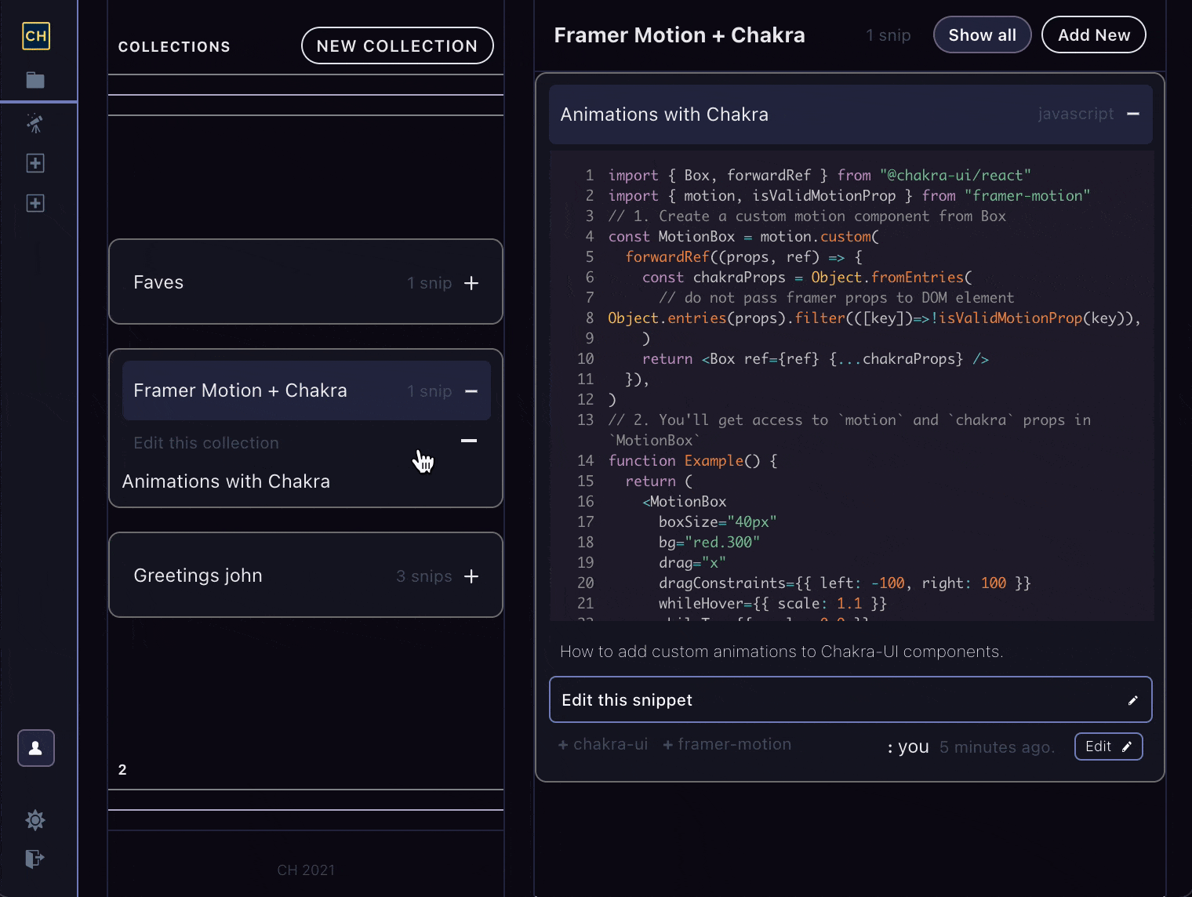Collapse the Edit this collection row minus
Image resolution: width=1192 pixels, height=897 pixels.
pos(469,441)
